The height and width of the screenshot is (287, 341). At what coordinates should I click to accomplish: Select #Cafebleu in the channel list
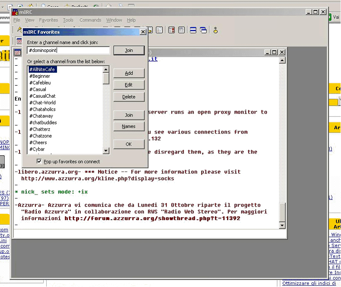(40, 83)
